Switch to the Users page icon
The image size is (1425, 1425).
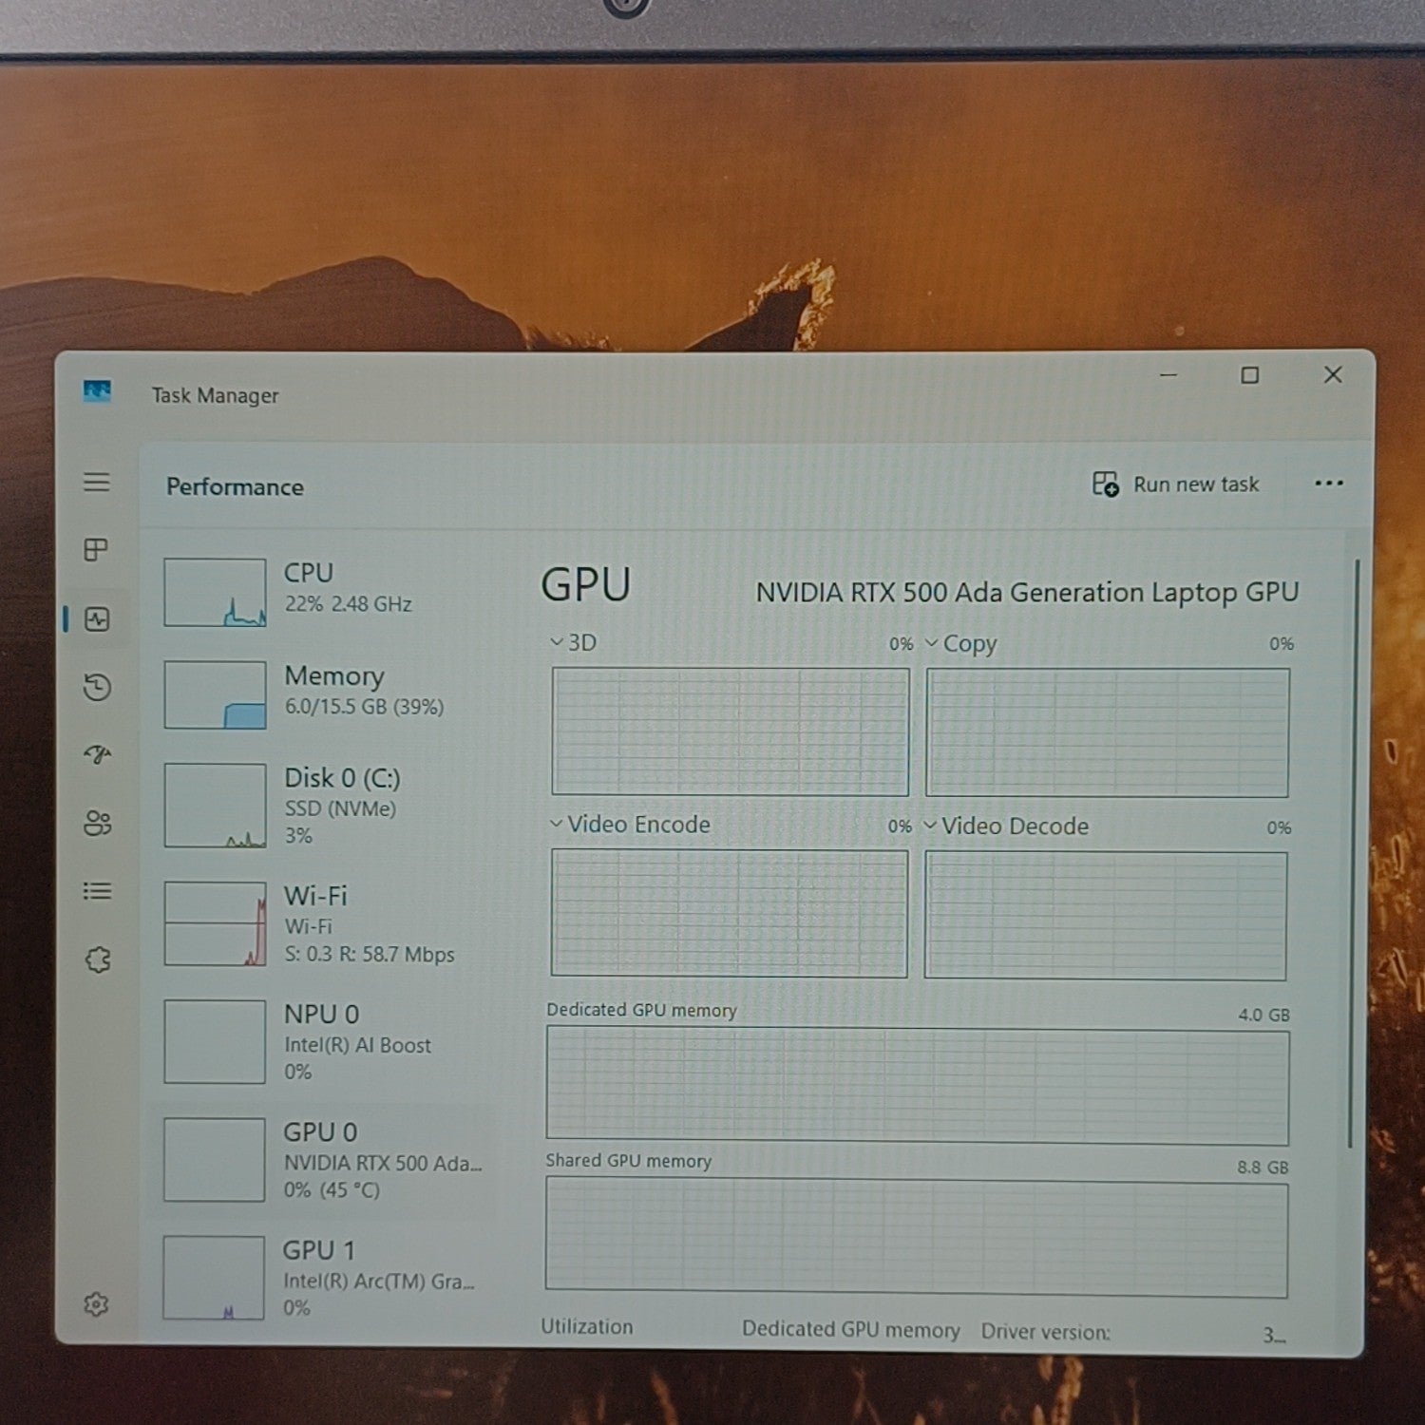(x=97, y=823)
